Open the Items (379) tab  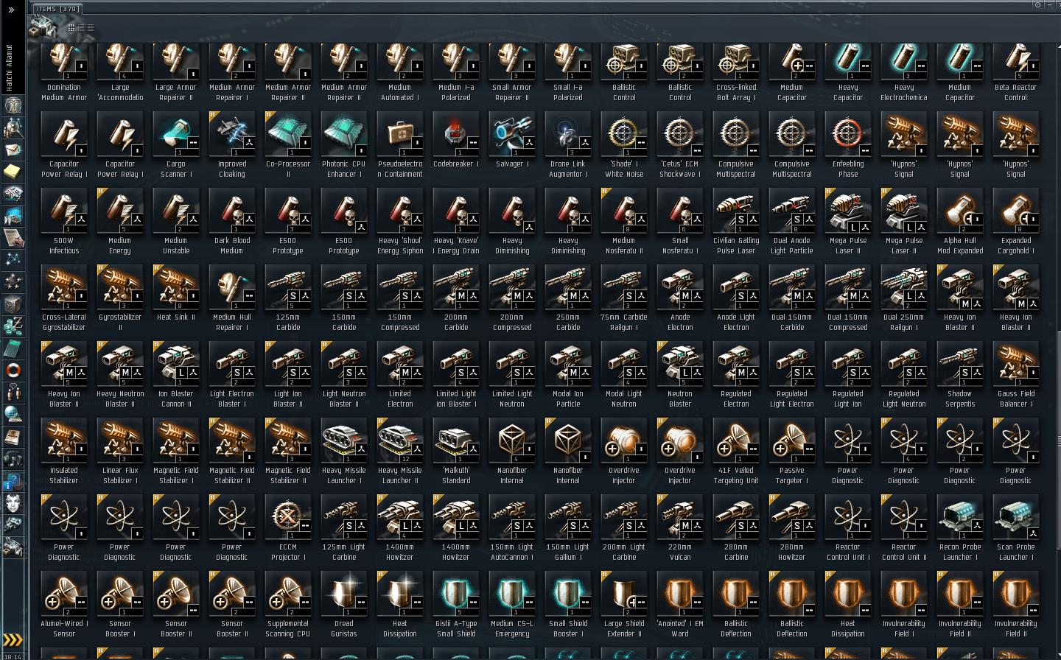57,9
